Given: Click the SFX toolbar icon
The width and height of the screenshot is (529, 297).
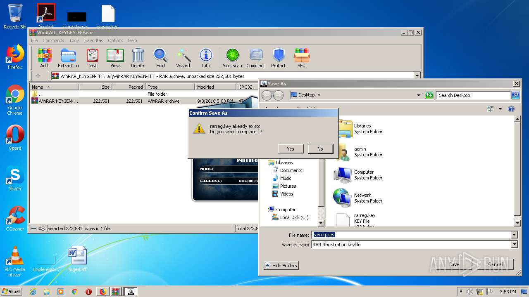Looking at the screenshot, I should click(x=302, y=58).
